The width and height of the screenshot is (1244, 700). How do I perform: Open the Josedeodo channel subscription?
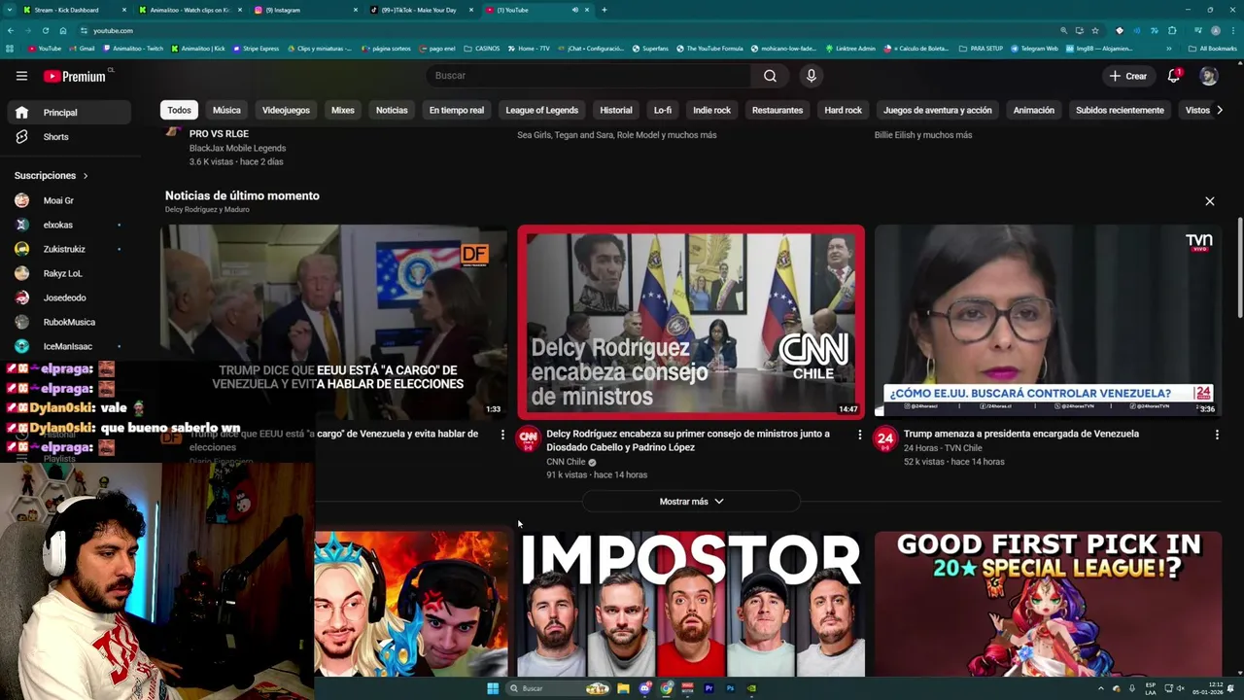(x=66, y=297)
